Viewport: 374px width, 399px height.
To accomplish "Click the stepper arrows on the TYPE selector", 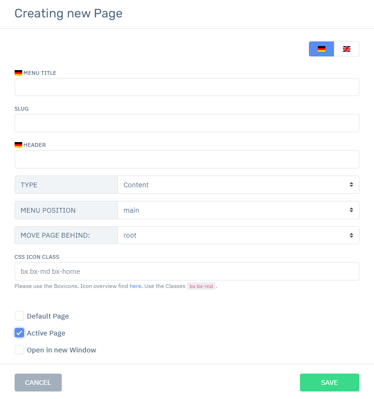I will click(x=352, y=184).
